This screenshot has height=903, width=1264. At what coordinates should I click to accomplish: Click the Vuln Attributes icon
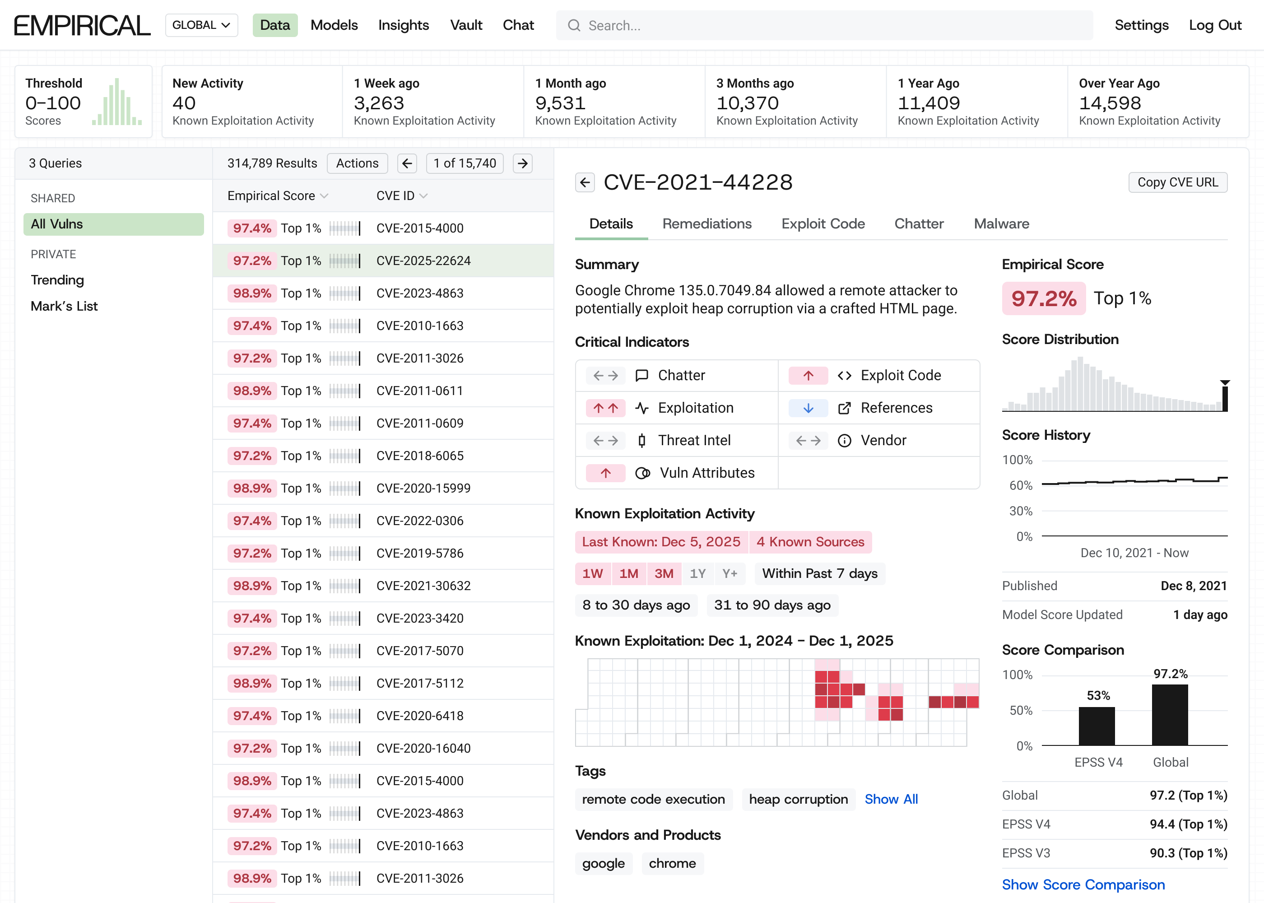pyautogui.click(x=642, y=473)
